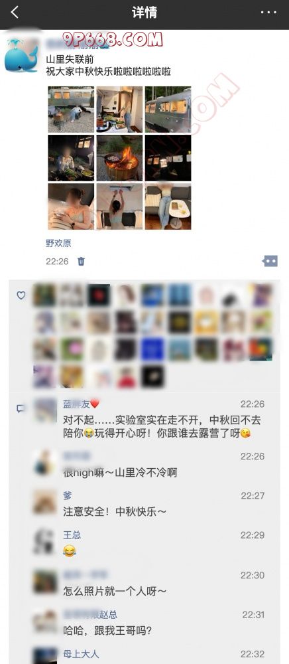
Task: Tap commenter name 爹
Action: [68, 495]
